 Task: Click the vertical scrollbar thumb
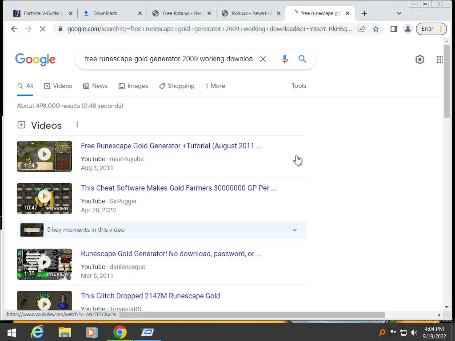[x=447, y=81]
